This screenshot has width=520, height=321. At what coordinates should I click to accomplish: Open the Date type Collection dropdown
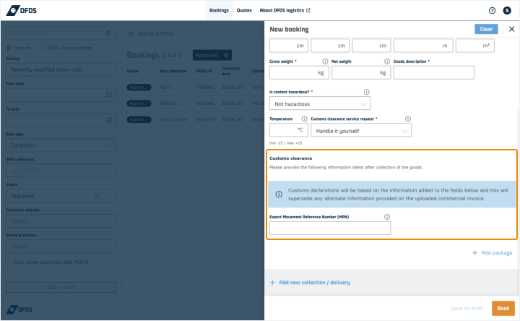pos(61,145)
